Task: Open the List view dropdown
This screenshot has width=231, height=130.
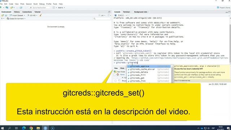Action: [x=102, y=15]
